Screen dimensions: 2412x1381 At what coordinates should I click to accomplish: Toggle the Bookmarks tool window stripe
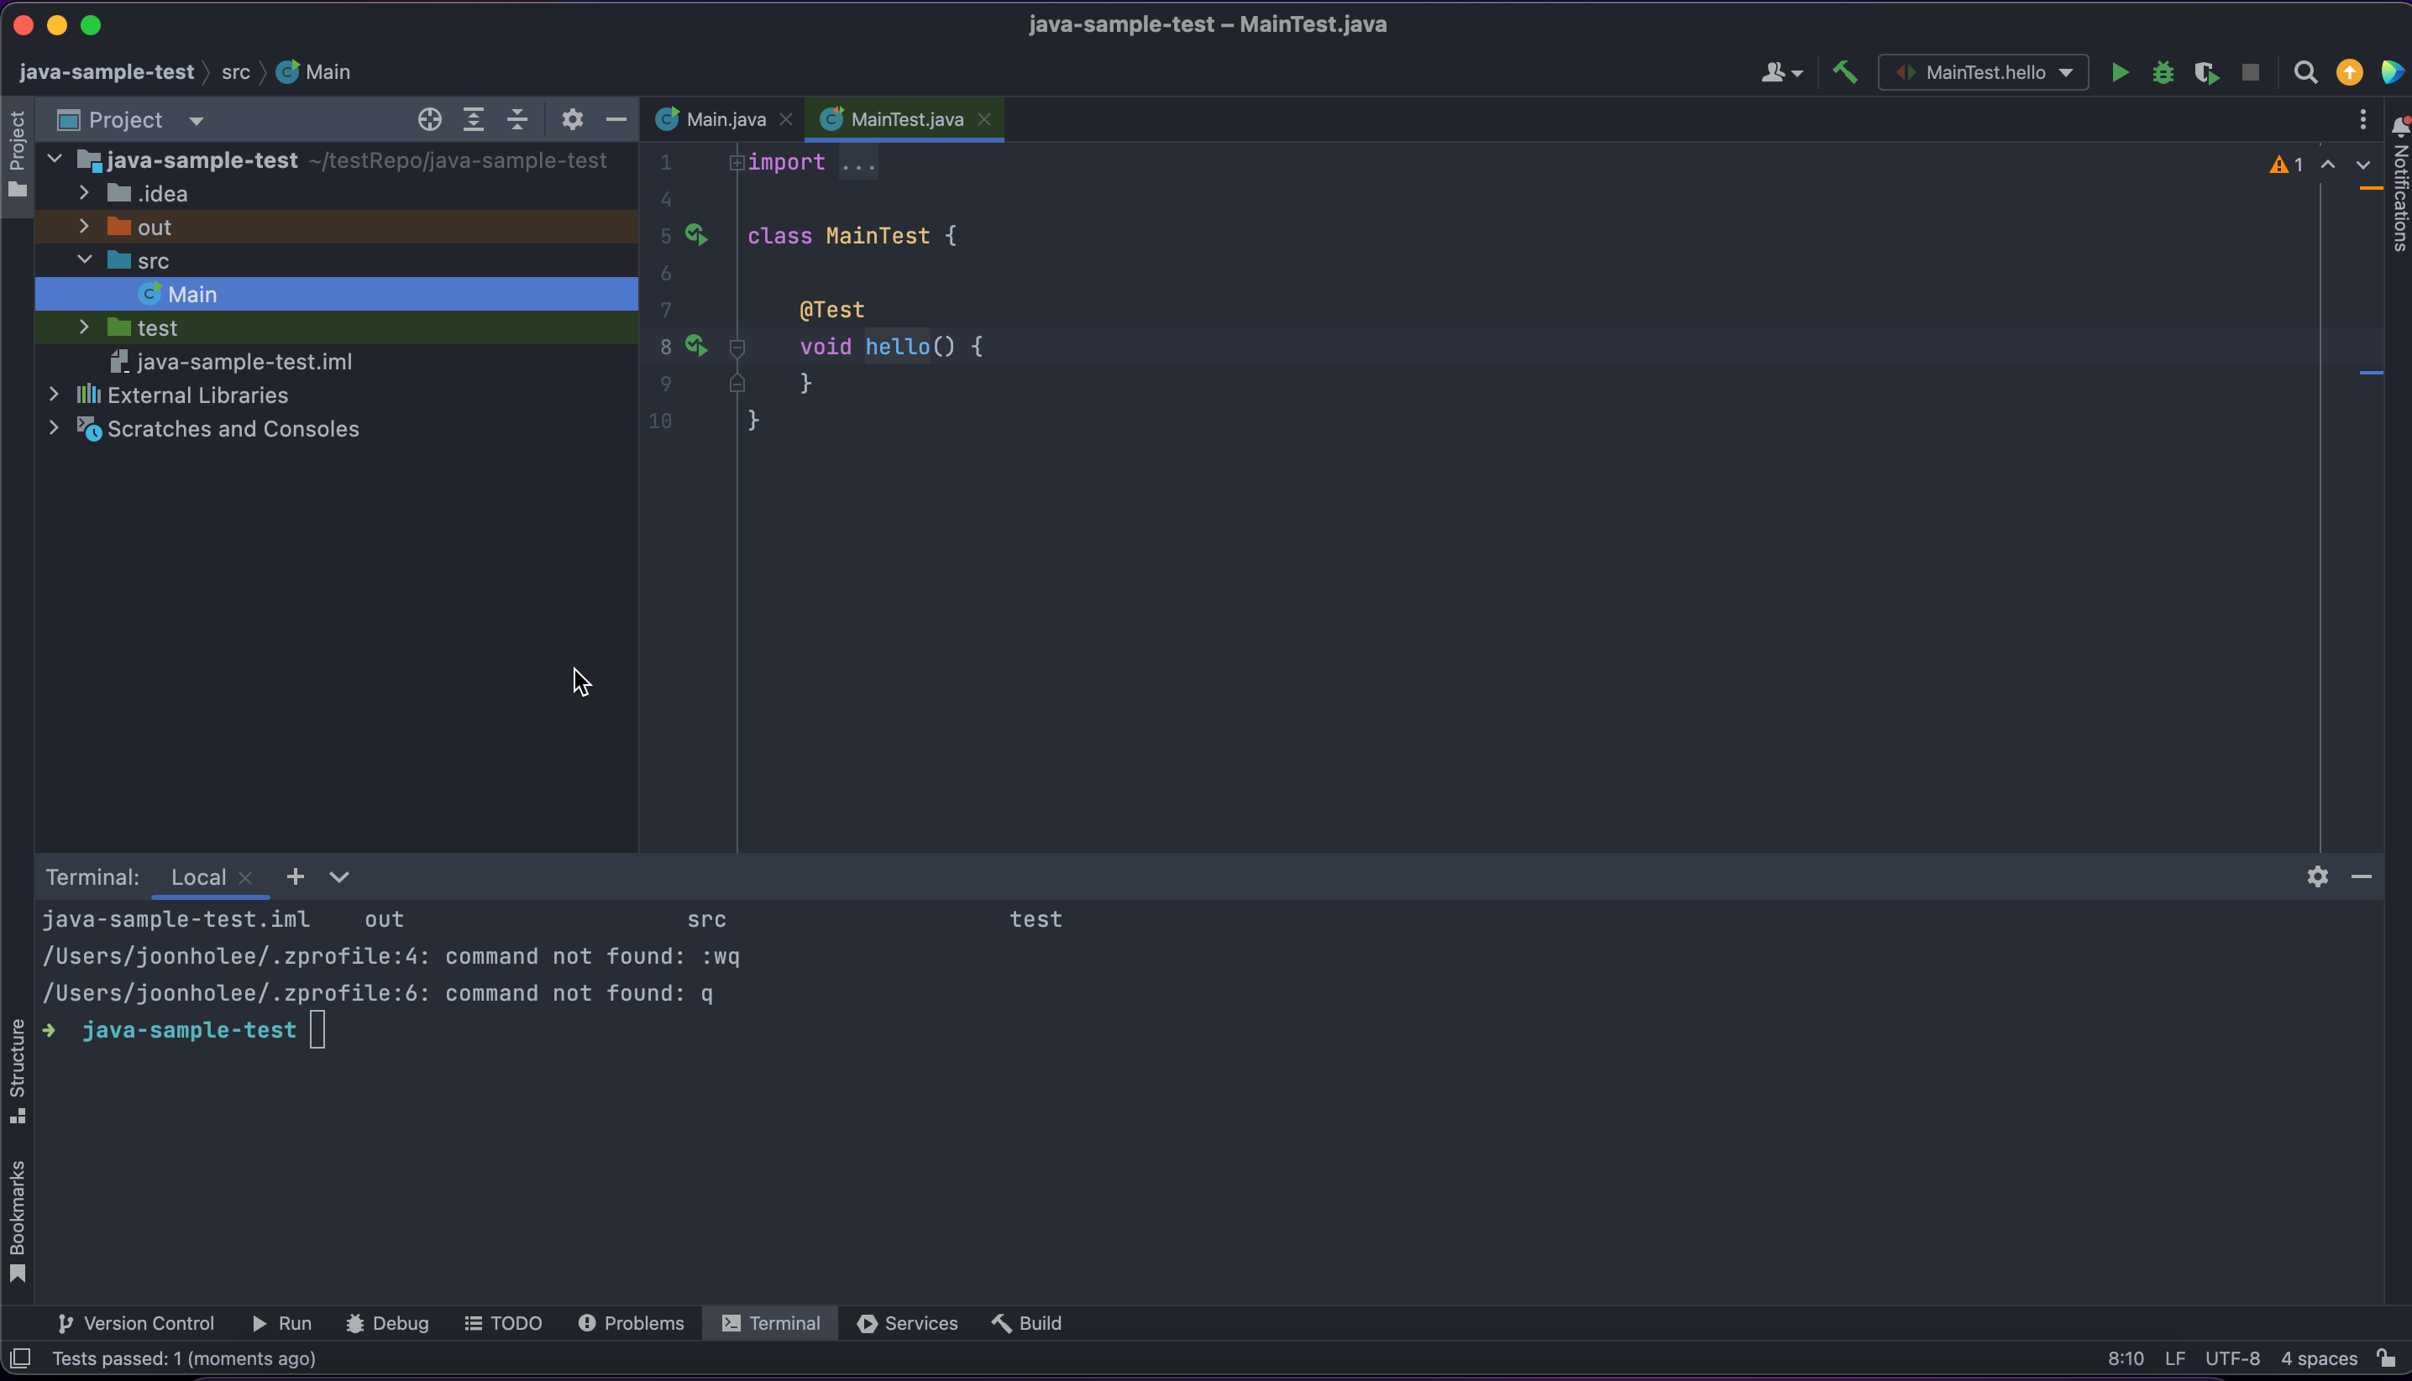point(17,1220)
